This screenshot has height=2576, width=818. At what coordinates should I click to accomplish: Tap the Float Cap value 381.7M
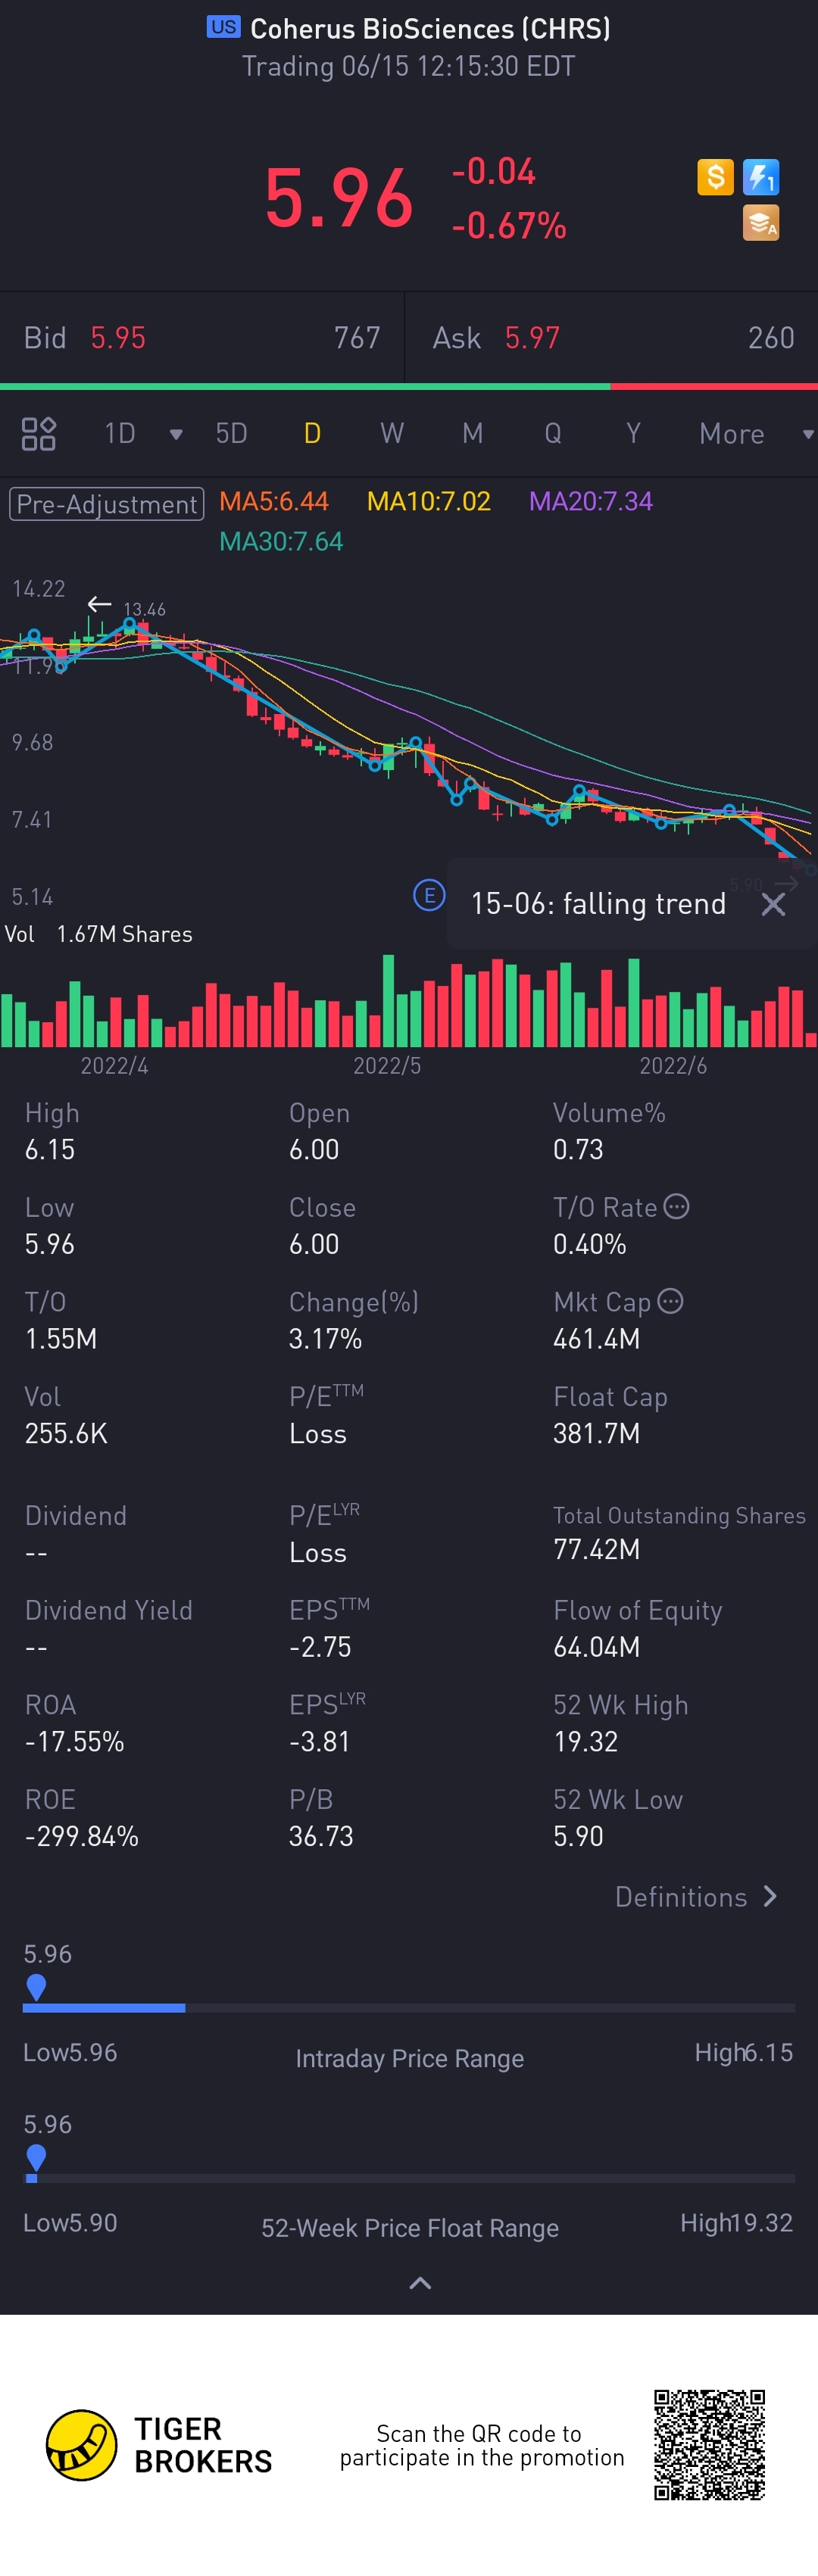(597, 1433)
